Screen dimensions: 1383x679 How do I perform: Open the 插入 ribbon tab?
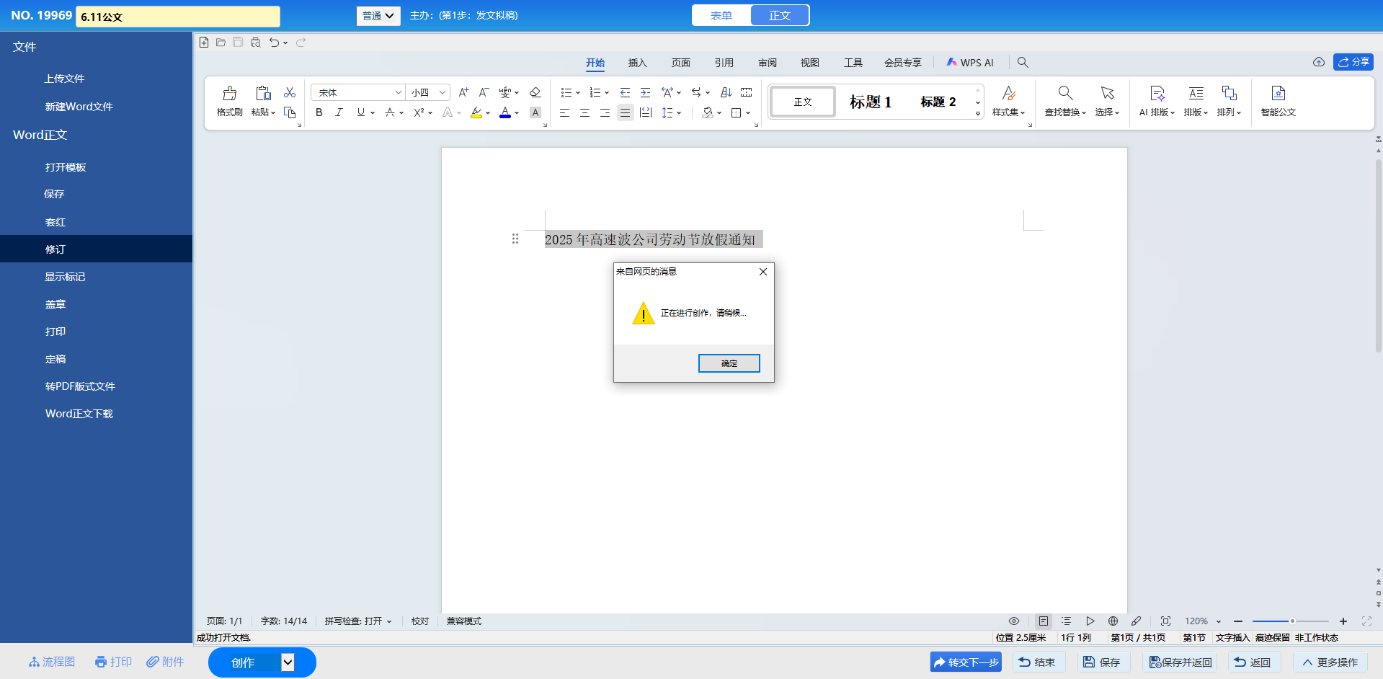637,63
